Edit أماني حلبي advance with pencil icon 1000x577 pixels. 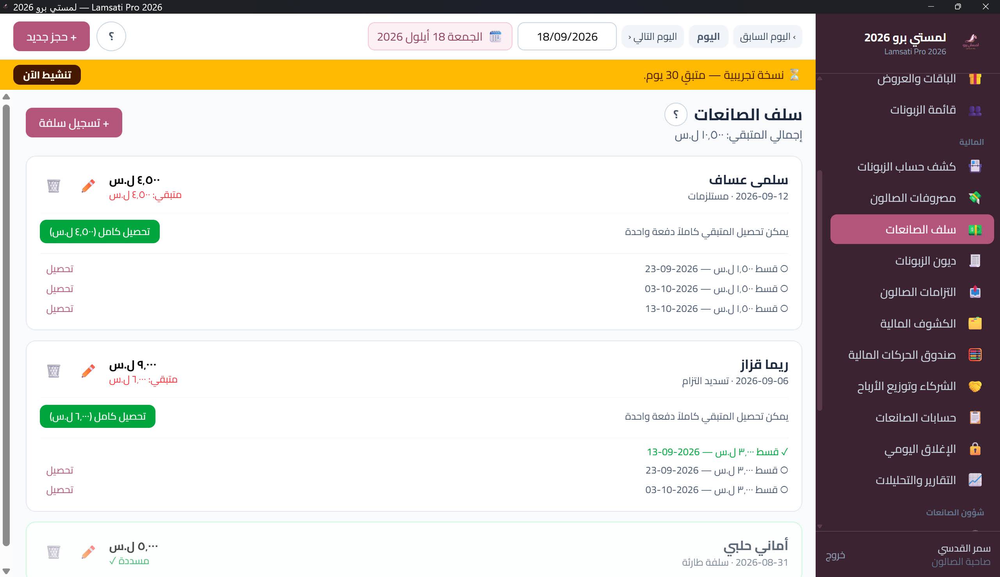point(88,552)
